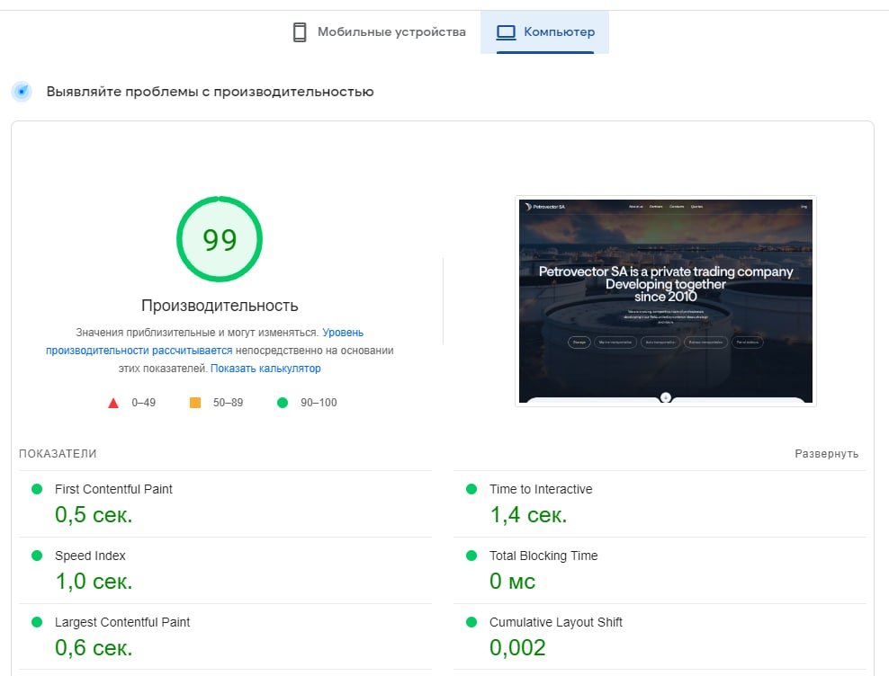Click the orange square 50–89 legend icon
Screen dimensions: 889x676
195,403
